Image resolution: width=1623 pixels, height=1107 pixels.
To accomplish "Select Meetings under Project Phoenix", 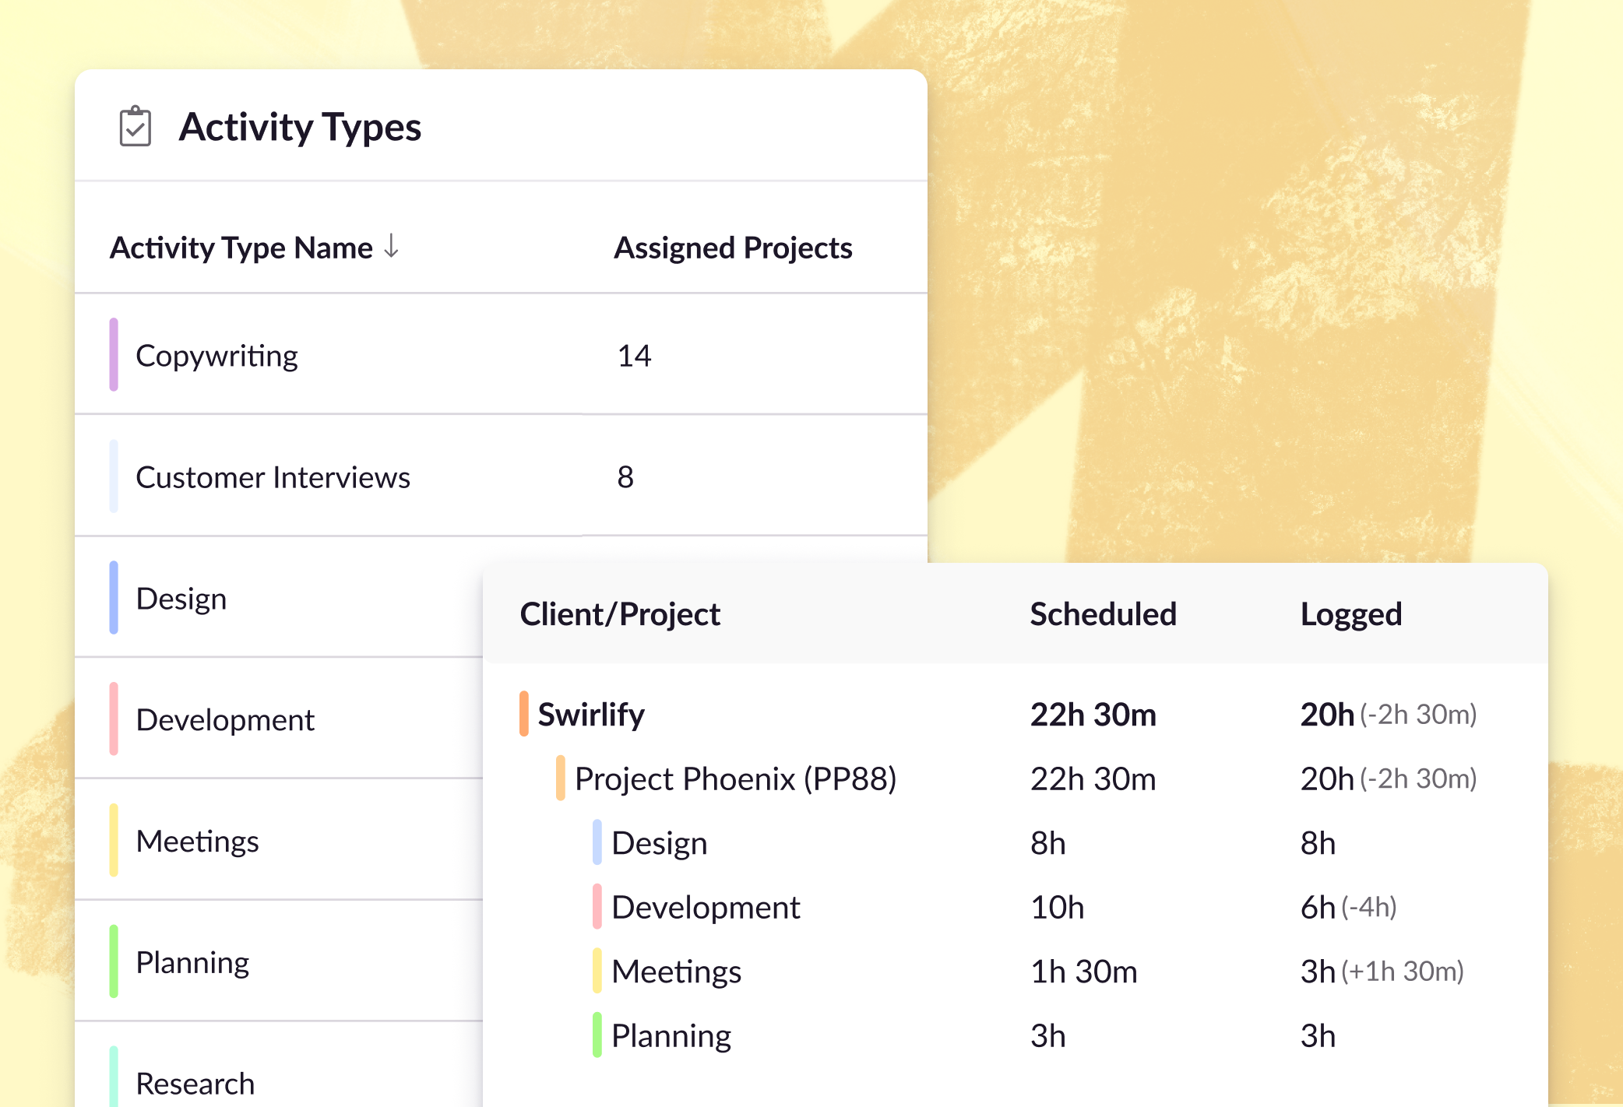I will 676,972.
